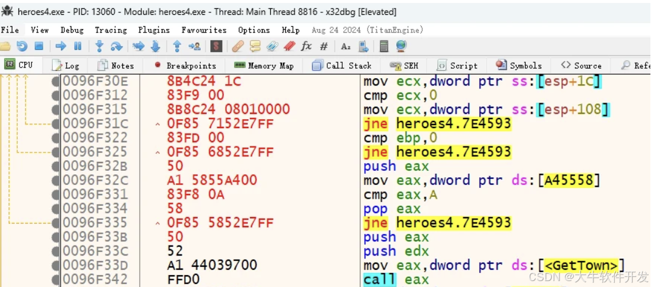Switch to the Log tab
Viewport: 651px width, 287px height.
[65, 66]
